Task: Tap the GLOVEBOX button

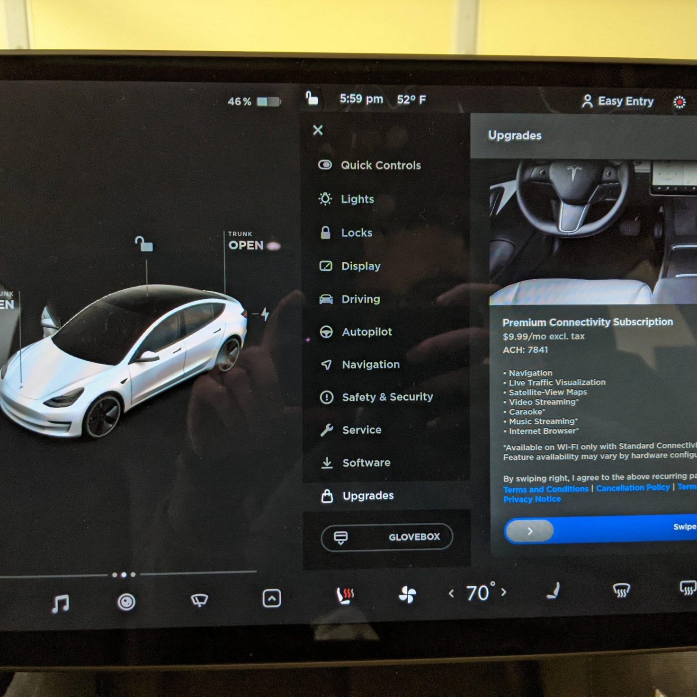Action: 387,537
